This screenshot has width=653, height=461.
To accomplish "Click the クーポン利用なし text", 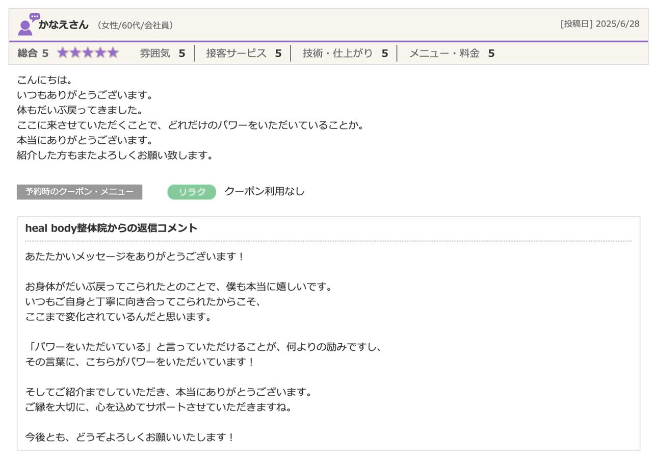I will [264, 191].
